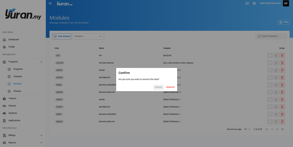Click the BM25P1 code chip
293x147 pixels.
[59, 121]
